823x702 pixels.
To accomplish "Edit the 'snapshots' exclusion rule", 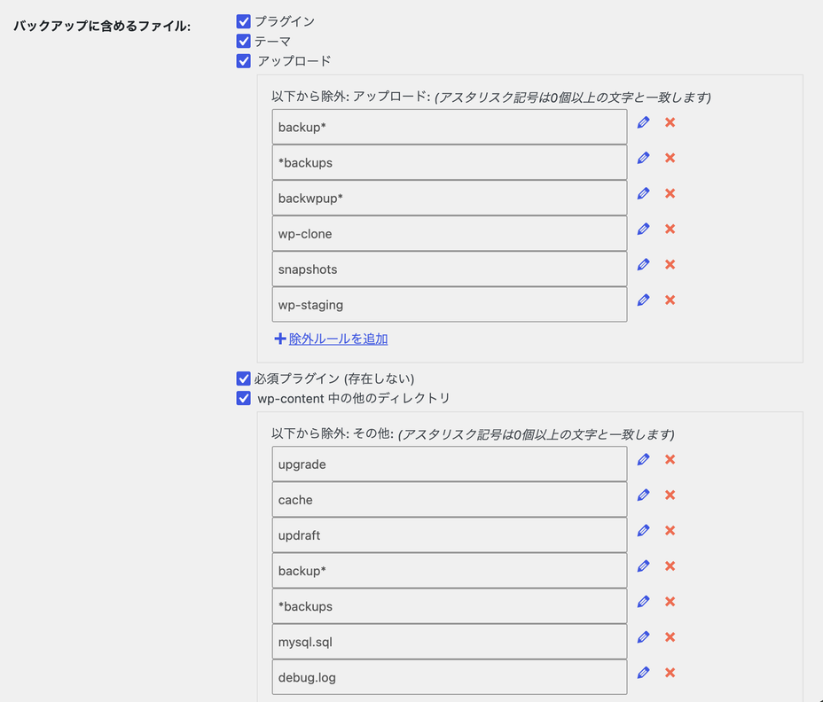I will point(643,264).
